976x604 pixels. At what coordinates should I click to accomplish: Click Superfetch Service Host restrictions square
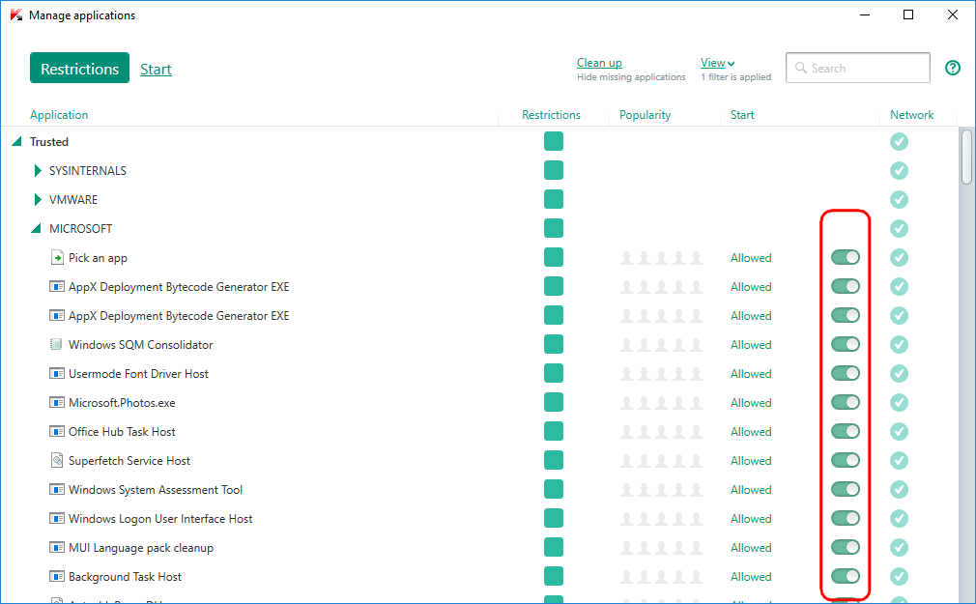[x=554, y=460]
